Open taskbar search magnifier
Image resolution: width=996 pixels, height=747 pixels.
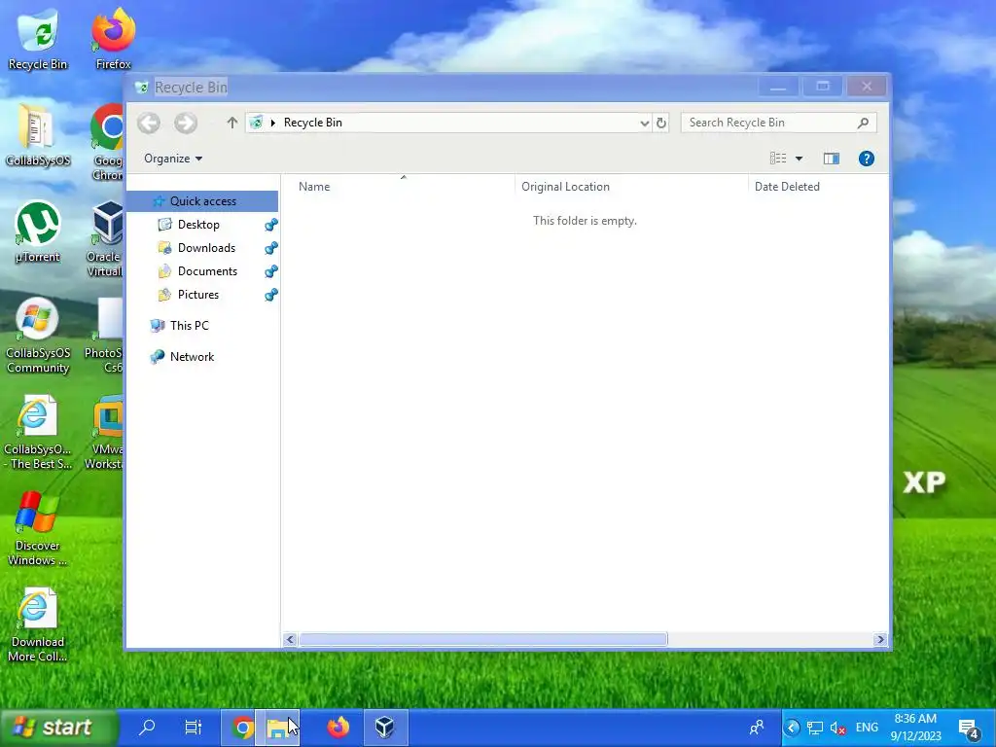pyautogui.click(x=147, y=727)
